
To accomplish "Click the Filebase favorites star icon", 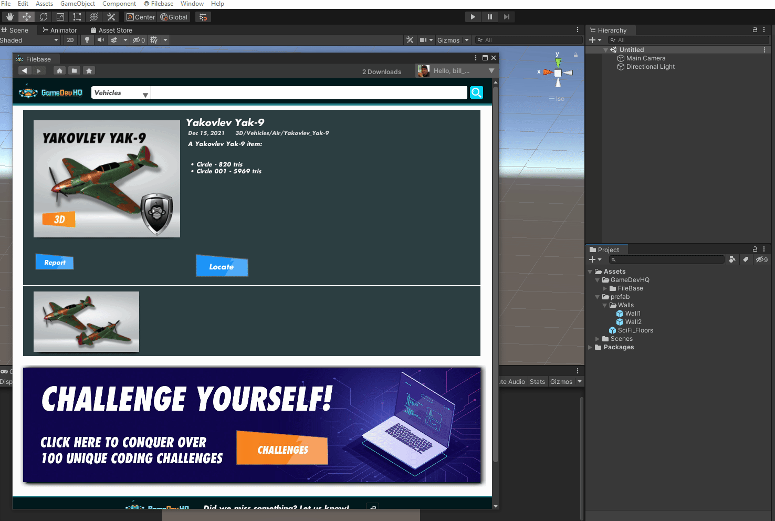I will 89,70.
